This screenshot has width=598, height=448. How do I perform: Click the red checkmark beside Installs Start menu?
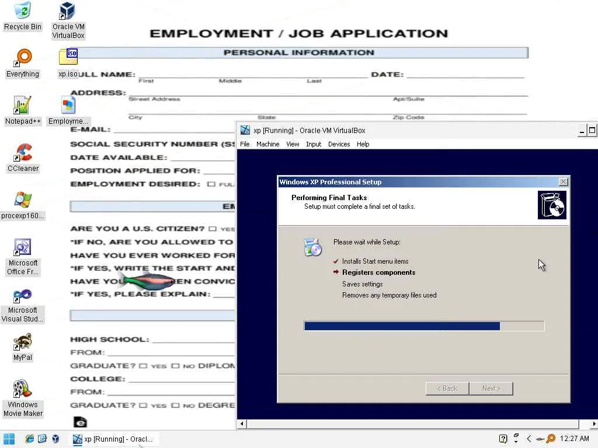tap(336, 261)
